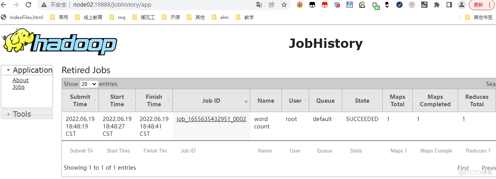Open the Selenium IDE extension
Viewport: 496px width, 179px height.
coord(424,5)
